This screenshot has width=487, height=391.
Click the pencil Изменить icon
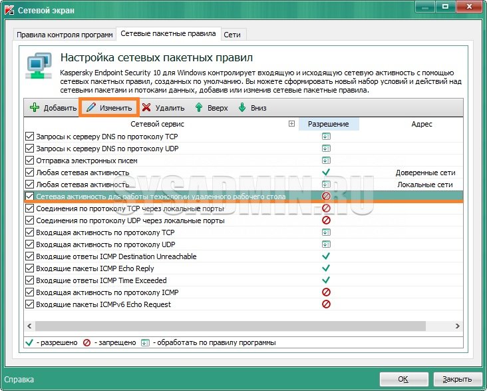tap(91, 108)
